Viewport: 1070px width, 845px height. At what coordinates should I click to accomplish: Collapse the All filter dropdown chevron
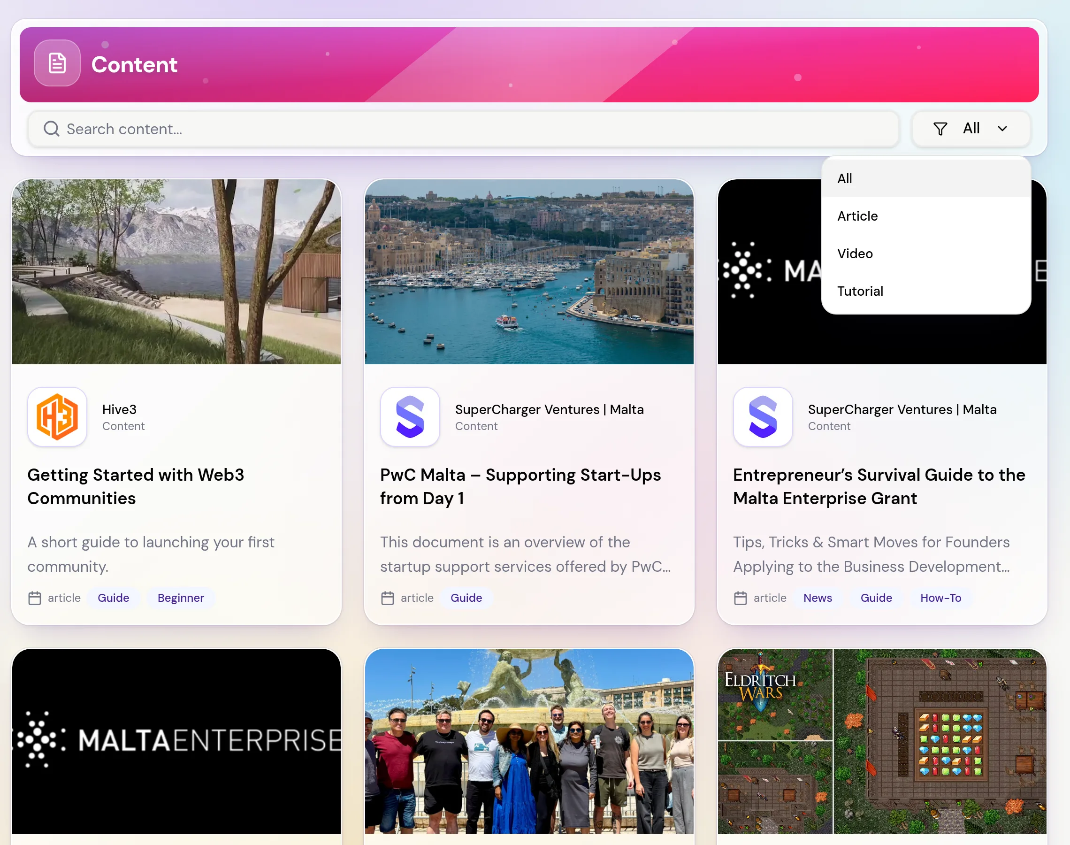point(1002,129)
